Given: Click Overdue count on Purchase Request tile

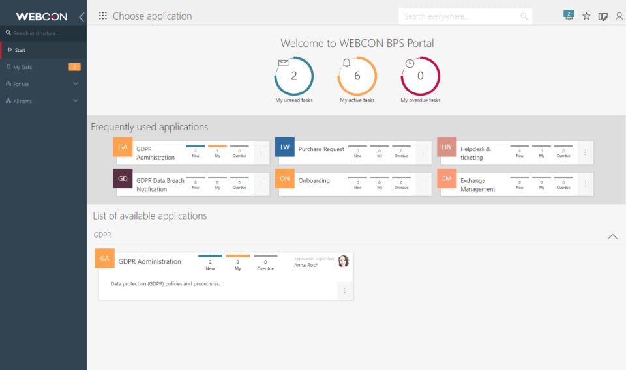Looking at the screenshot, I should pos(401,152).
